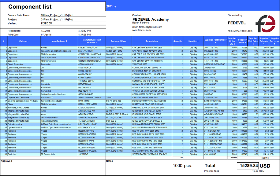Image resolution: width=280 pixels, height=176 pixels.
Task: Click the EEE-1AA101WR part number cell
Action: click(92, 51)
